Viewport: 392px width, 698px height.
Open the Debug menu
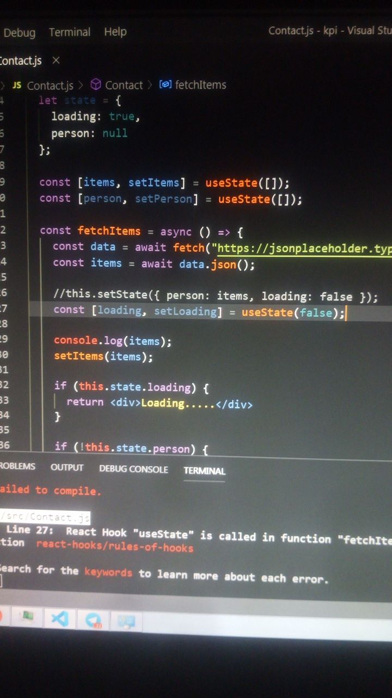19,33
